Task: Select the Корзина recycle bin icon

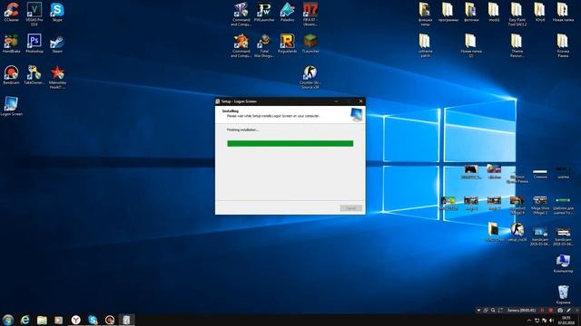Action: click(x=563, y=294)
